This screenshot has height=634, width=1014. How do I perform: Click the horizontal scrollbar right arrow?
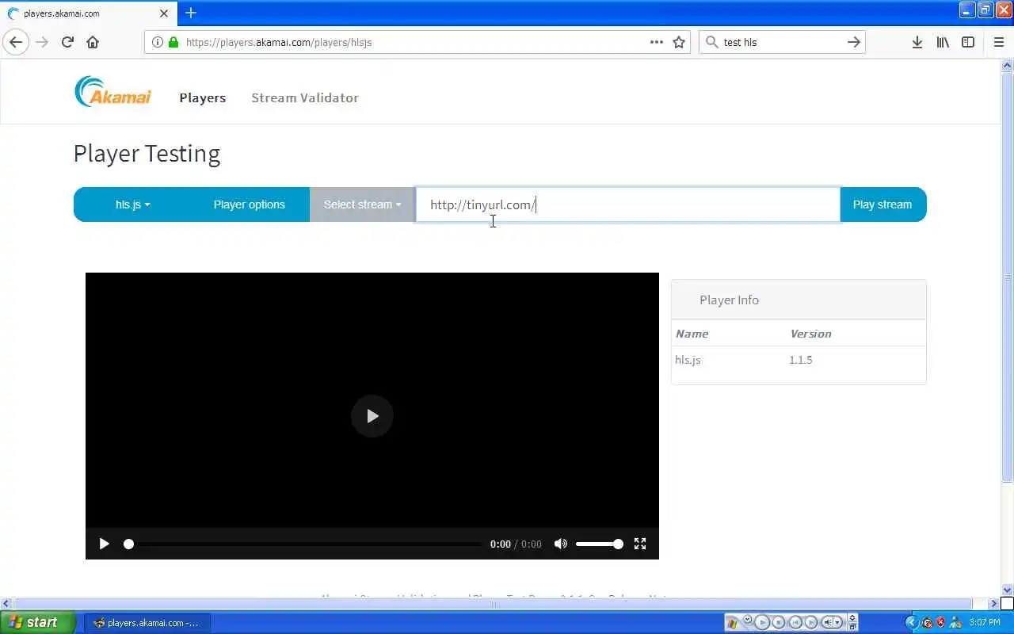994,604
